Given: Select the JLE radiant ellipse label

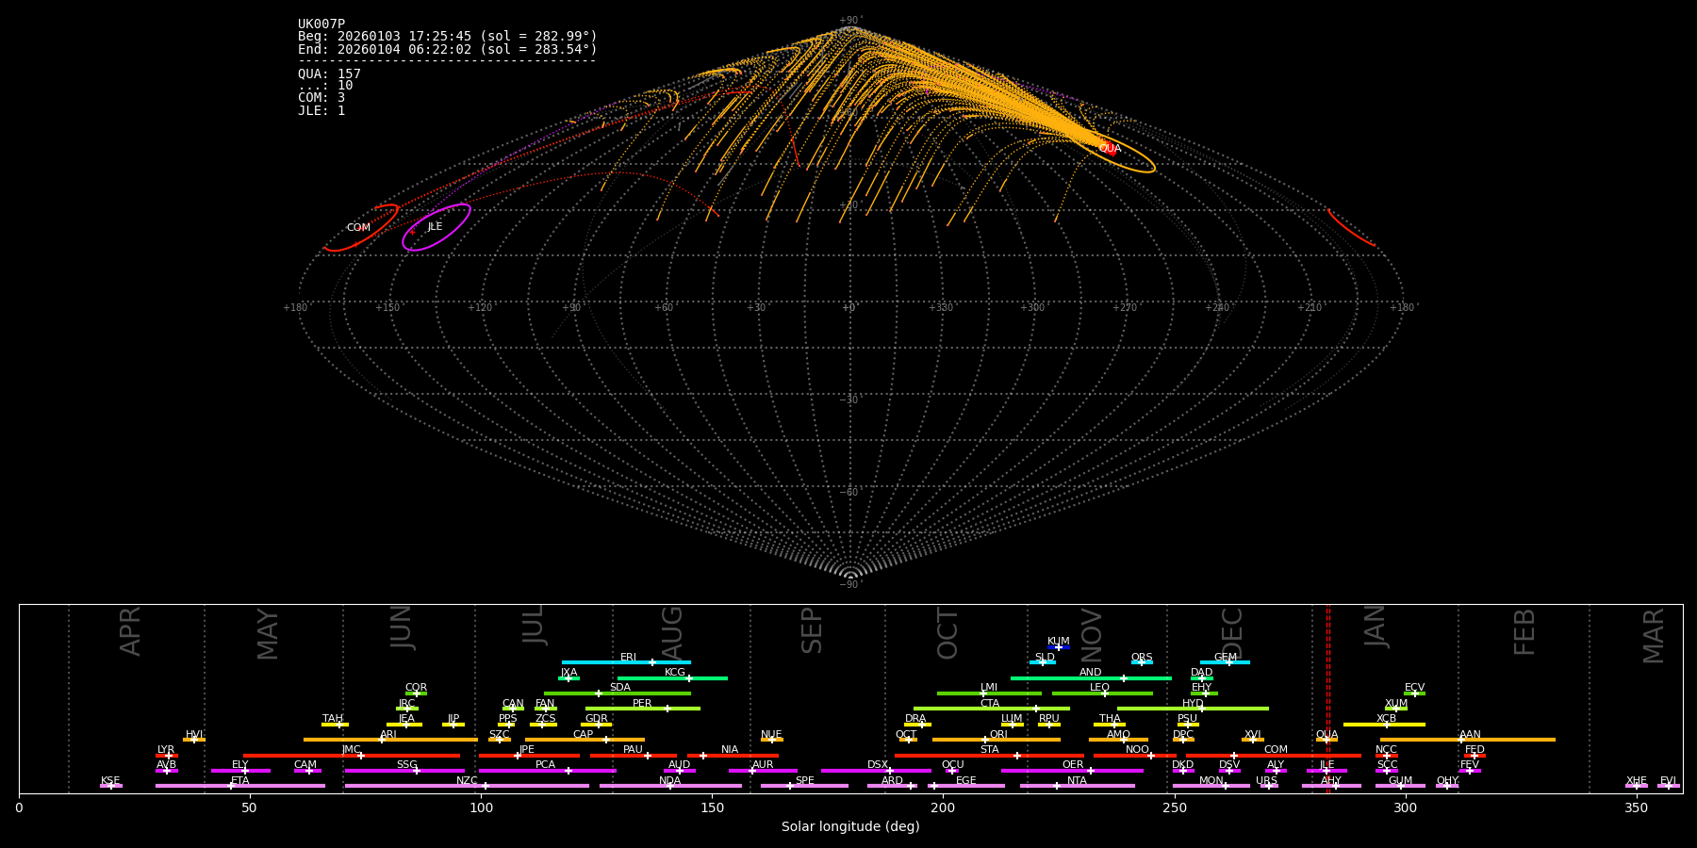Looking at the screenshot, I should pyautogui.click(x=435, y=227).
